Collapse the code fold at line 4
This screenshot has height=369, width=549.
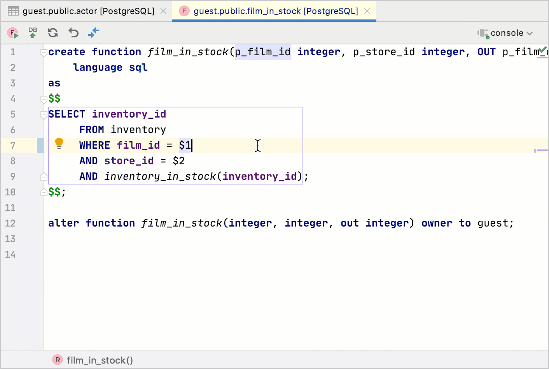click(x=44, y=98)
